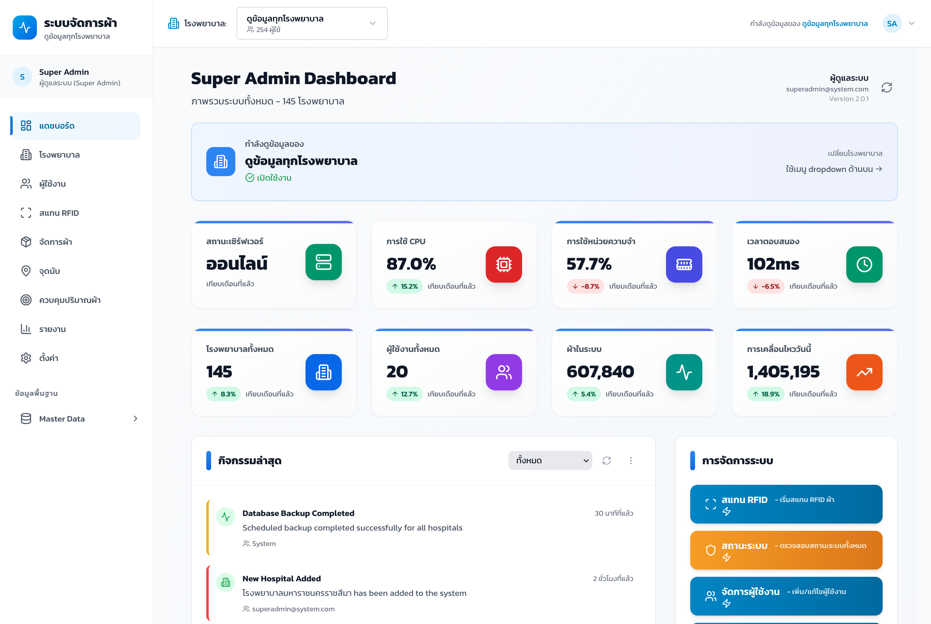Open the SA profile chevron menu
The width and height of the screenshot is (931, 624).
click(912, 23)
